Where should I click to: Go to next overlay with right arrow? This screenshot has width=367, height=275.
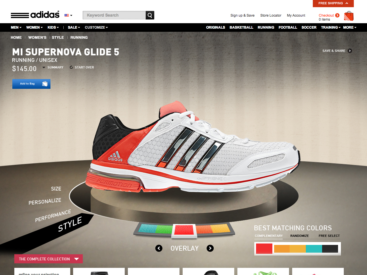[x=210, y=248]
